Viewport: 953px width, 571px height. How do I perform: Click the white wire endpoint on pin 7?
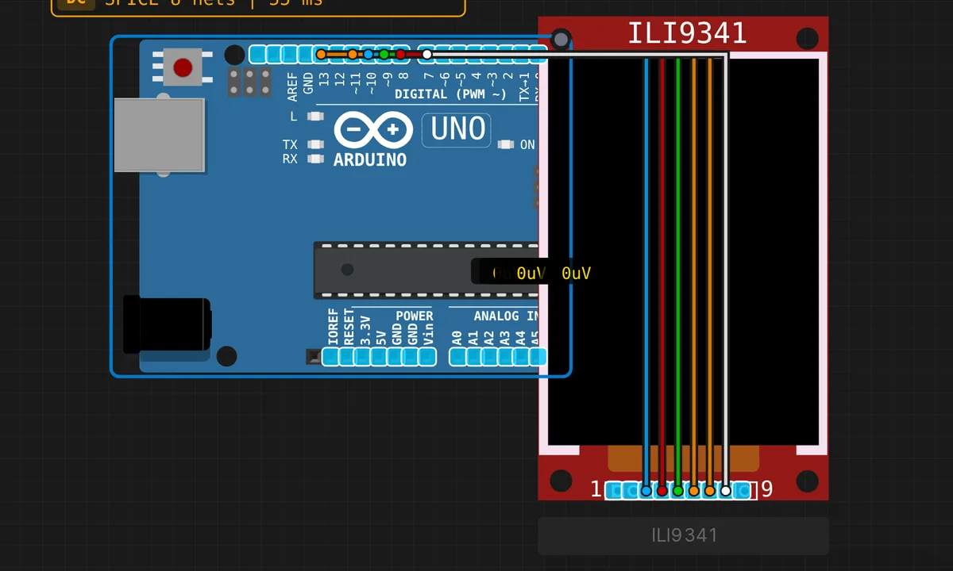(x=426, y=55)
